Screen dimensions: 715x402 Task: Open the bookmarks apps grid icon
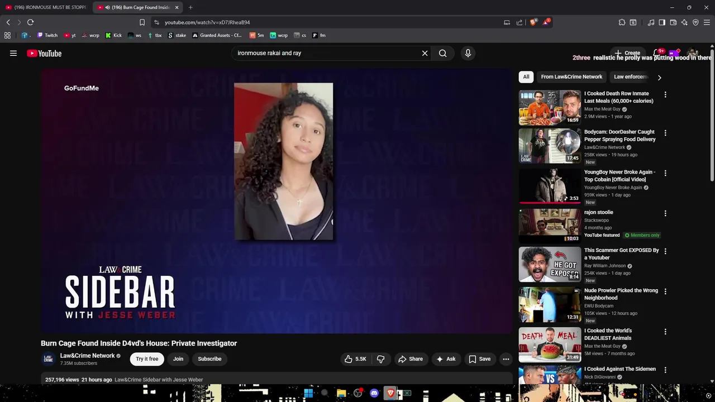(7, 35)
